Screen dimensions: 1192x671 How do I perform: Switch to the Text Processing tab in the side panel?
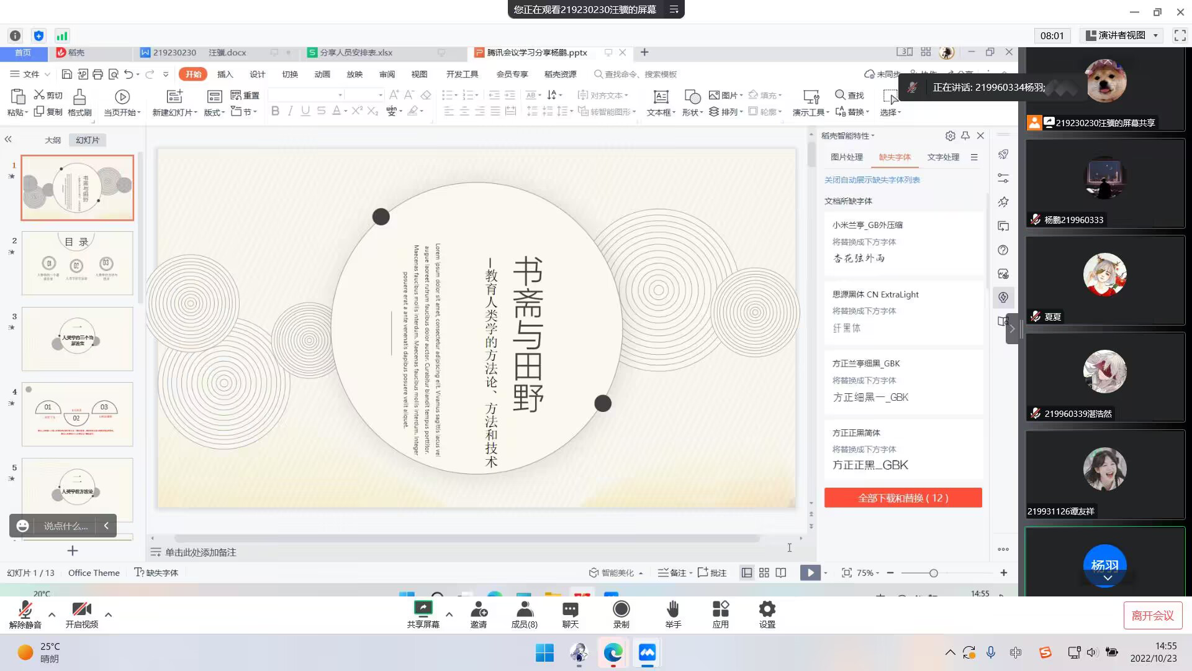click(x=942, y=157)
